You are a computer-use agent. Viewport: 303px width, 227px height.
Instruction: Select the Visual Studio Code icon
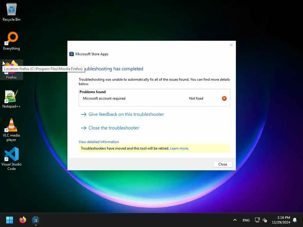(12, 159)
